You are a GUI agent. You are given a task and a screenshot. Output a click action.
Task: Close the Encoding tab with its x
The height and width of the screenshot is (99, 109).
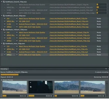coord(8,69)
